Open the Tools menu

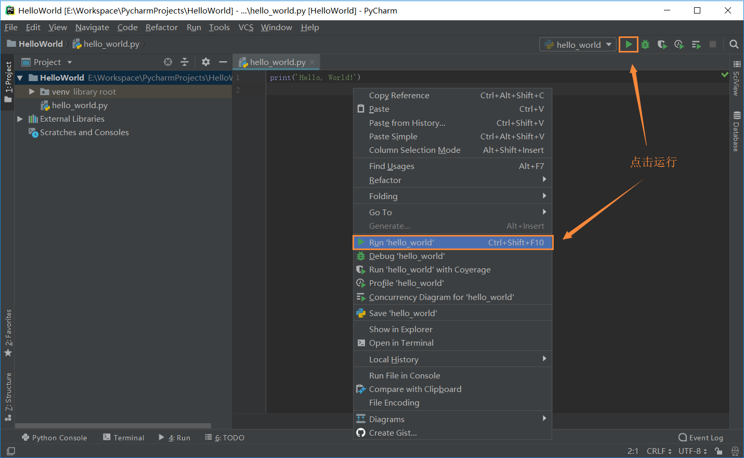coord(219,27)
